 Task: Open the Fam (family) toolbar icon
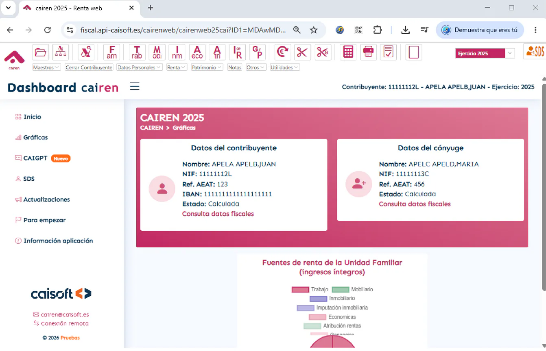tap(111, 52)
